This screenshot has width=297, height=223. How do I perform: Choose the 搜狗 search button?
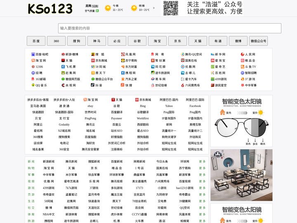[x=77, y=41]
